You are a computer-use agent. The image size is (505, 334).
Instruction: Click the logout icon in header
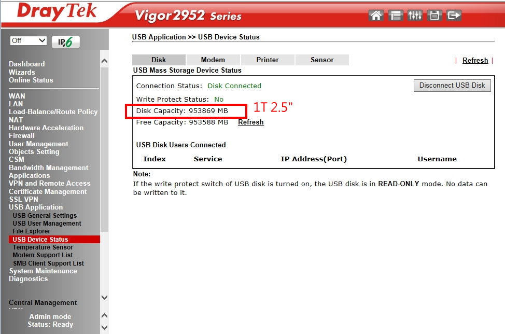pyautogui.click(x=454, y=15)
